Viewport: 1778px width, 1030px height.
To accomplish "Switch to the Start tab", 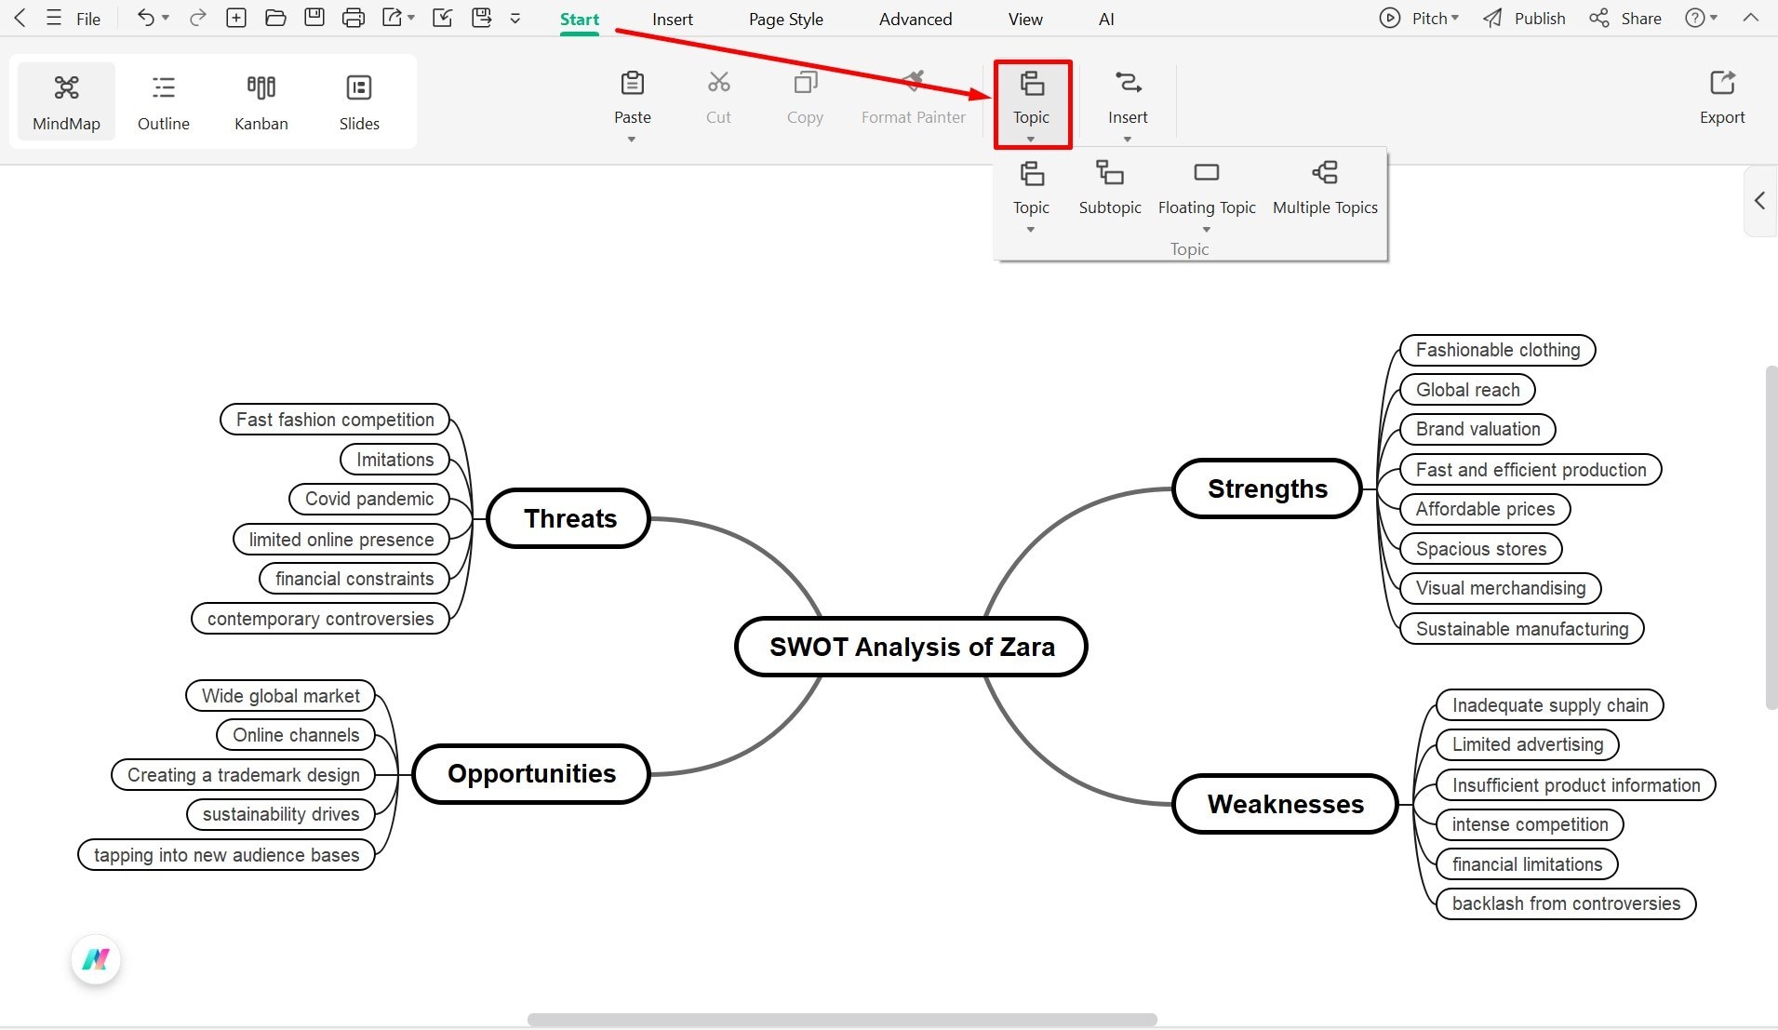I will pos(580,19).
